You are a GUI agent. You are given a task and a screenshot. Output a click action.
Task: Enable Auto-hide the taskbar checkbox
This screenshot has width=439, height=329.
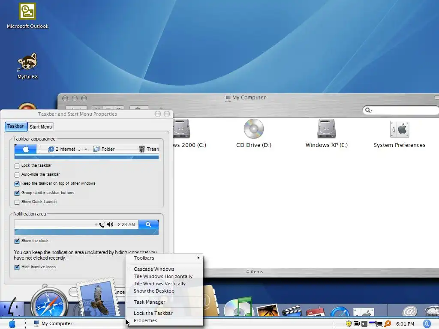tap(17, 175)
